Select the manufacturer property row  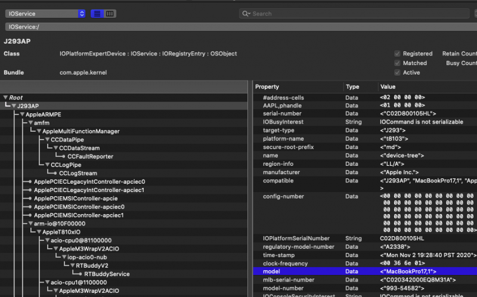point(281,172)
